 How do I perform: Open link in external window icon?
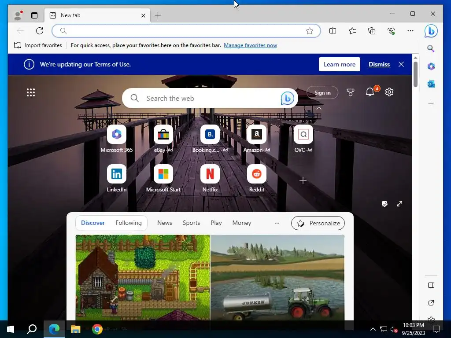click(x=431, y=303)
